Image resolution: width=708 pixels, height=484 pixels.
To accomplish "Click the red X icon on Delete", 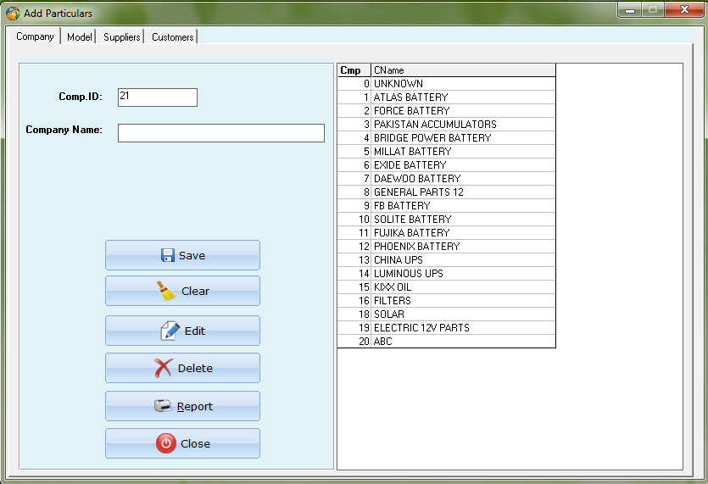I will tap(163, 368).
